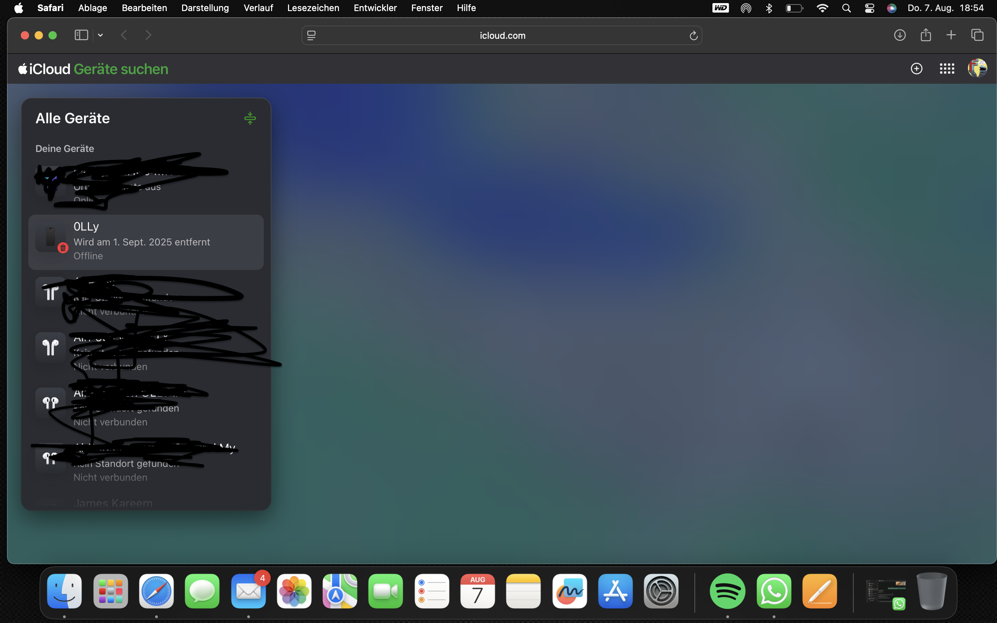Expand the tab group dropdown arrow
Screen dimensions: 997x623
point(100,35)
